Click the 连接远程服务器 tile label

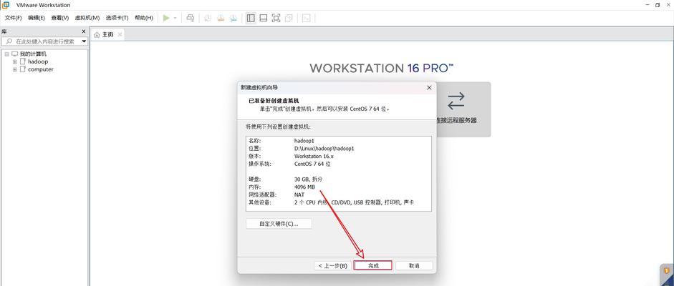tap(456, 121)
